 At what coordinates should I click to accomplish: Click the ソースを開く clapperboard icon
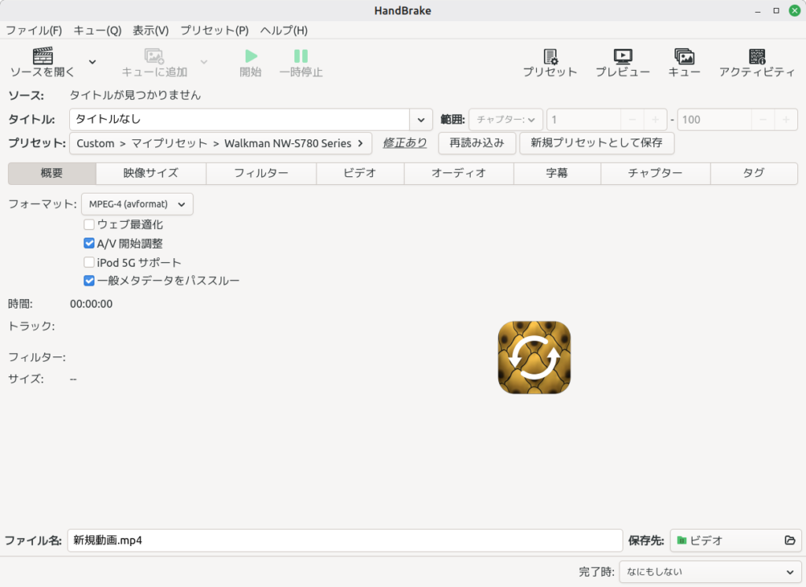(x=43, y=56)
